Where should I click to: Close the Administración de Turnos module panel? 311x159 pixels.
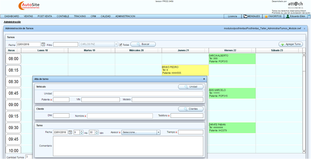(305, 28)
